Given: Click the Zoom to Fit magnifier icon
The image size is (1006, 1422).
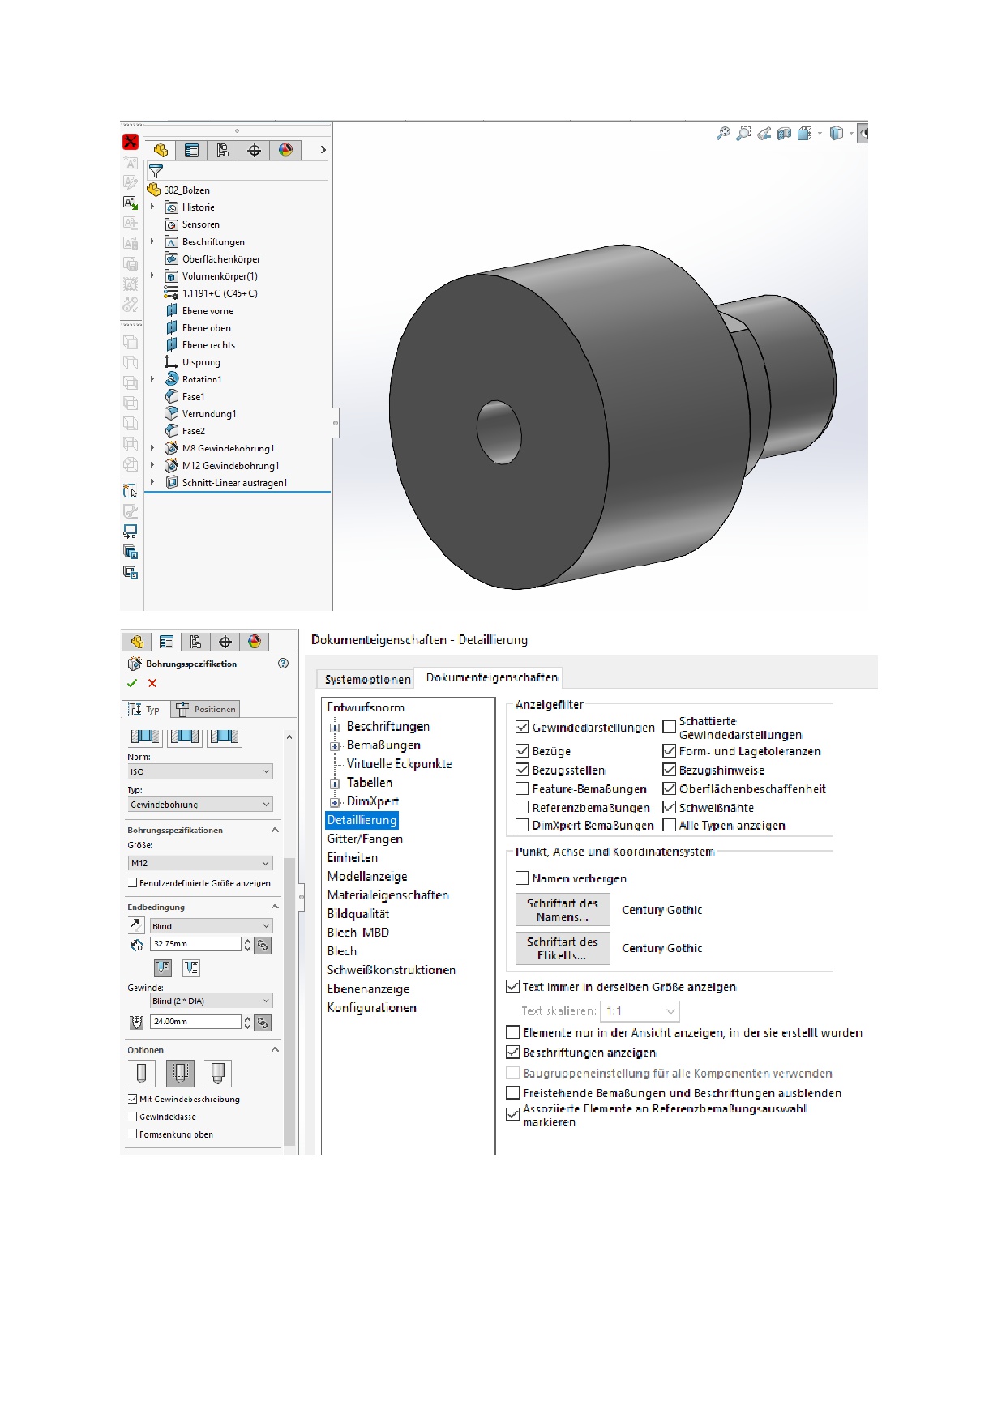Looking at the screenshot, I should 723,134.
